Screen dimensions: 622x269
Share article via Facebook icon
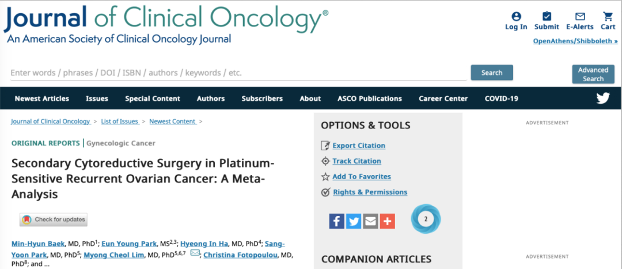click(x=337, y=221)
